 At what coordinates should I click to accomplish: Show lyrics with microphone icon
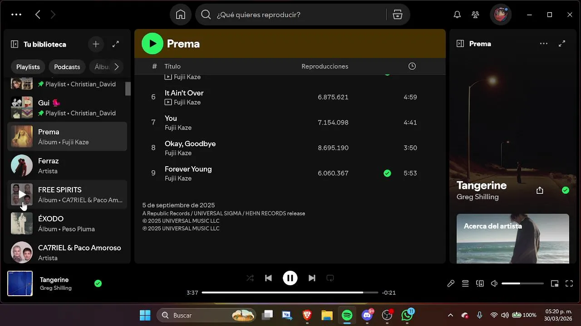point(451,283)
